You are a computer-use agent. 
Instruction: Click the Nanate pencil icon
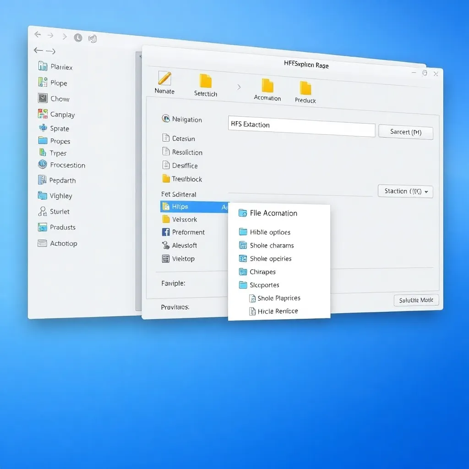click(x=164, y=78)
